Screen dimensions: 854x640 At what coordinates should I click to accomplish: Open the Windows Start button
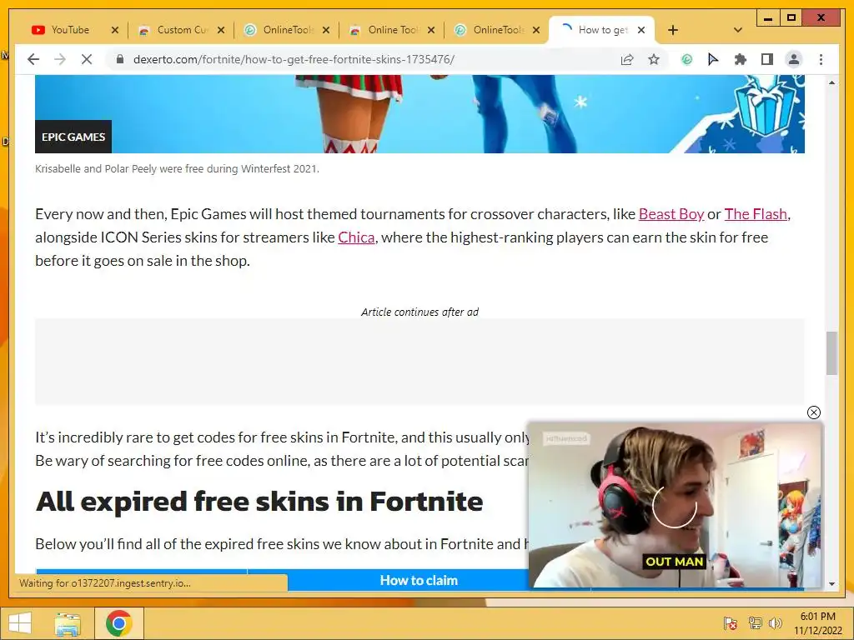click(x=20, y=623)
